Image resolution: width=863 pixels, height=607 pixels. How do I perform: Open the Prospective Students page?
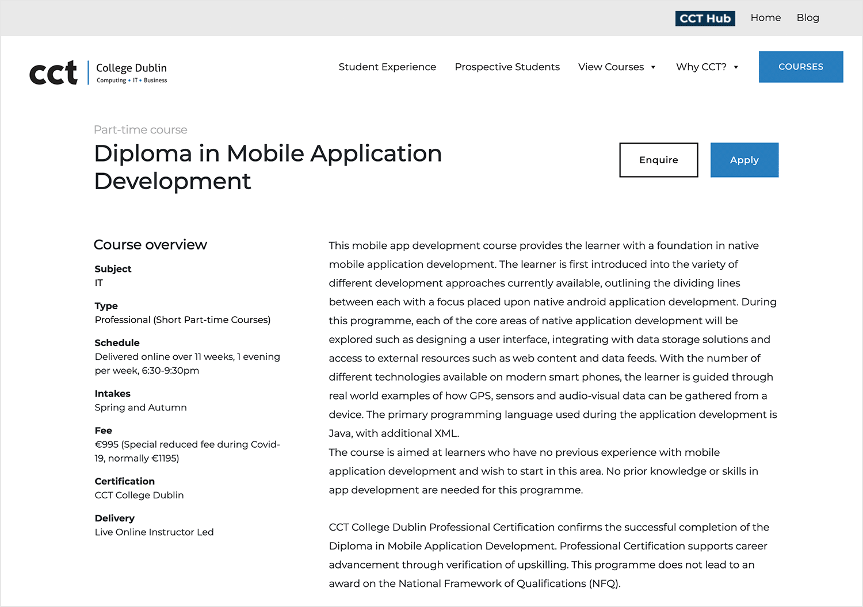(x=507, y=67)
